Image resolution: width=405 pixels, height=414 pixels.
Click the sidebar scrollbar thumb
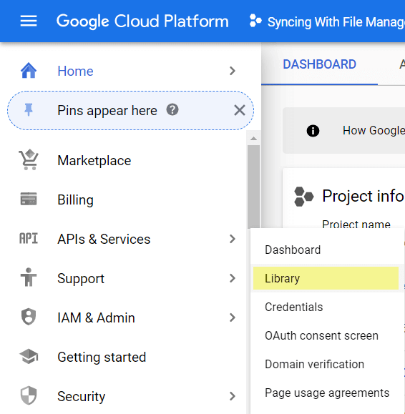click(253, 186)
